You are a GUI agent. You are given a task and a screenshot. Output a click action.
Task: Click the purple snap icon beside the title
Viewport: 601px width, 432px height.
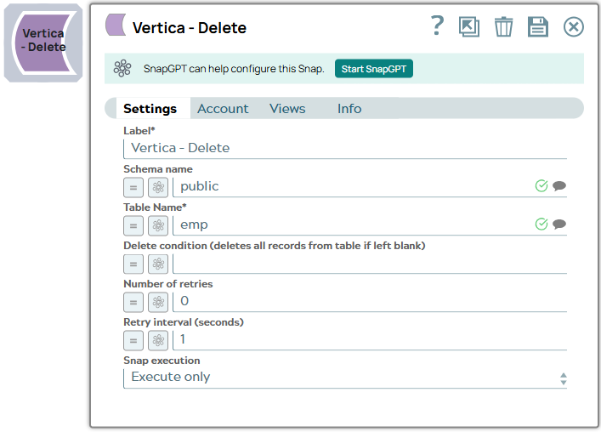116,25
